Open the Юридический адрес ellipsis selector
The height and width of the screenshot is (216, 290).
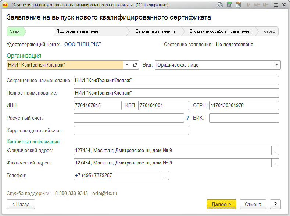(275, 150)
